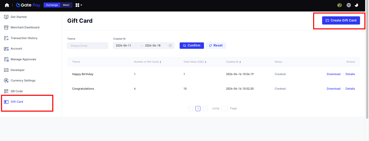The width and height of the screenshot is (369, 141).
Task: Go to next page using arrow
Action: point(205,109)
